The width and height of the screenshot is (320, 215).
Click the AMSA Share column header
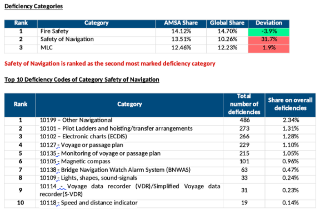pos(181,23)
